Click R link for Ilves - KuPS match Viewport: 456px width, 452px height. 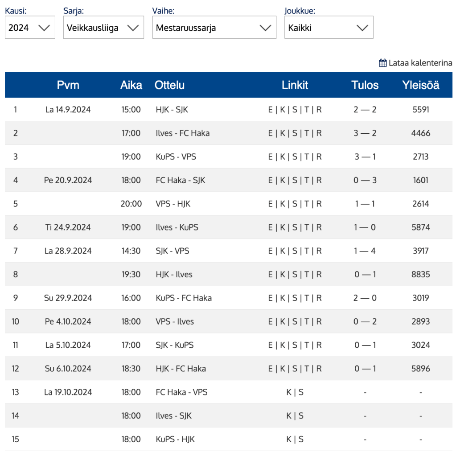(319, 228)
